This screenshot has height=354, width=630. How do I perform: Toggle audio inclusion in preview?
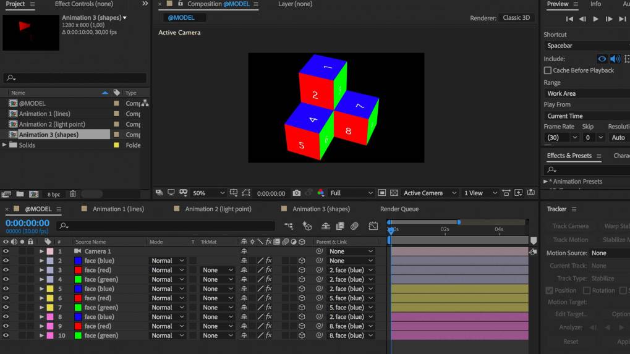pyautogui.click(x=615, y=59)
